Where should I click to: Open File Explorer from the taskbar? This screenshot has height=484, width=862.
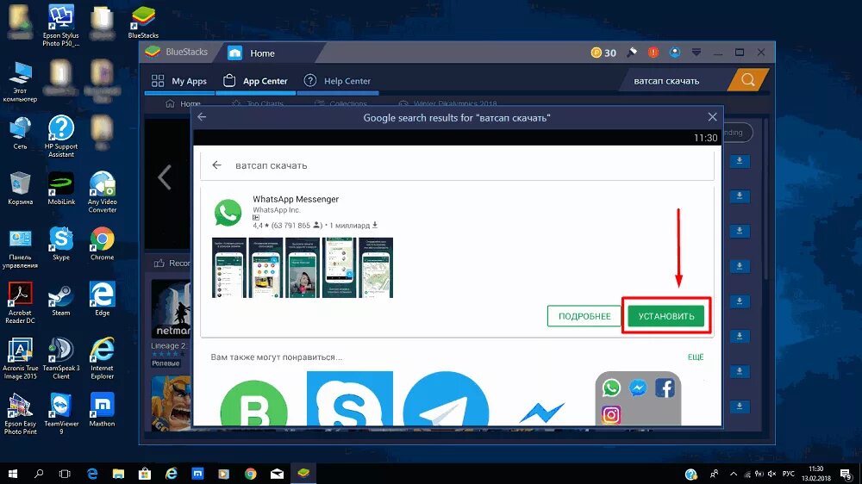118,473
